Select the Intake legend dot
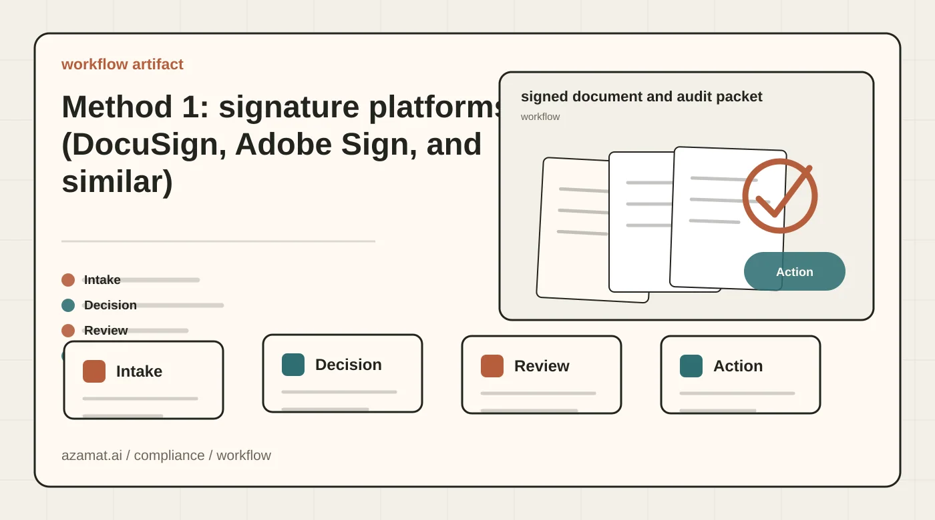 tap(68, 280)
